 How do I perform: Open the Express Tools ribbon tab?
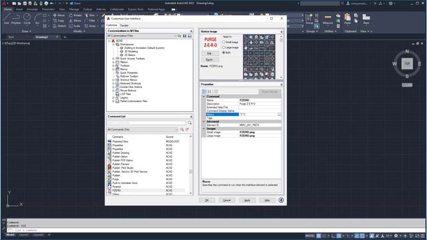[x=135, y=9]
